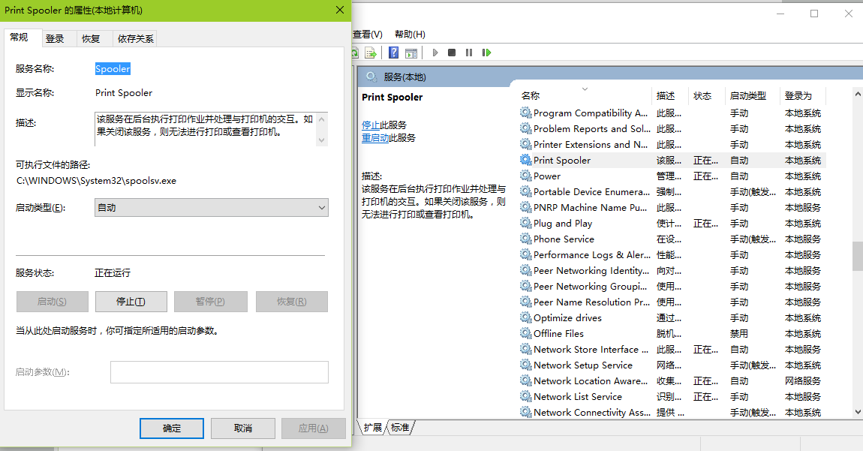The width and height of the screenshot is (863, 451).
Task: Click the 禁用 startup type of Offline Files
Action: click(x=739, y=334)
